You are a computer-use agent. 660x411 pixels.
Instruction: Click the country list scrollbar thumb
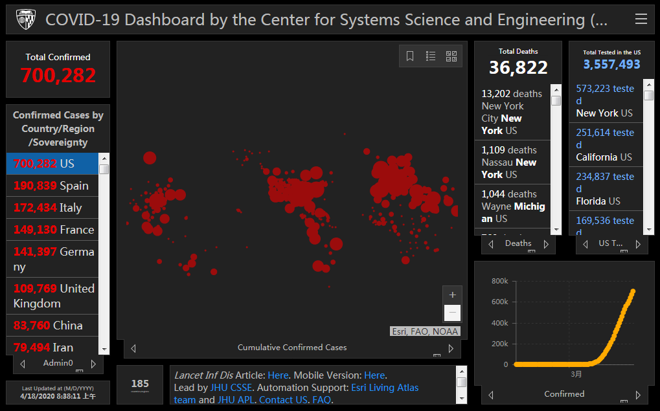(104, 169)
